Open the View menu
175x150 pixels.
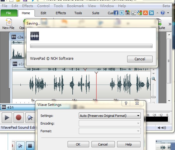[x=92, y=6]
